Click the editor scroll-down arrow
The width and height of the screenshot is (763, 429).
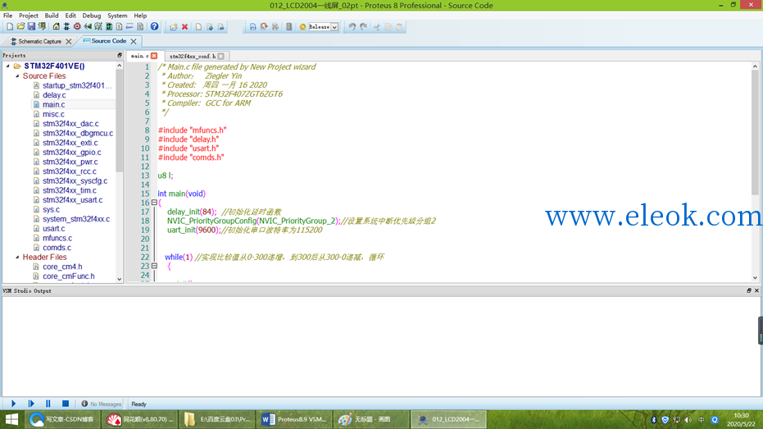pyautogui.click(x=756, y=278)
